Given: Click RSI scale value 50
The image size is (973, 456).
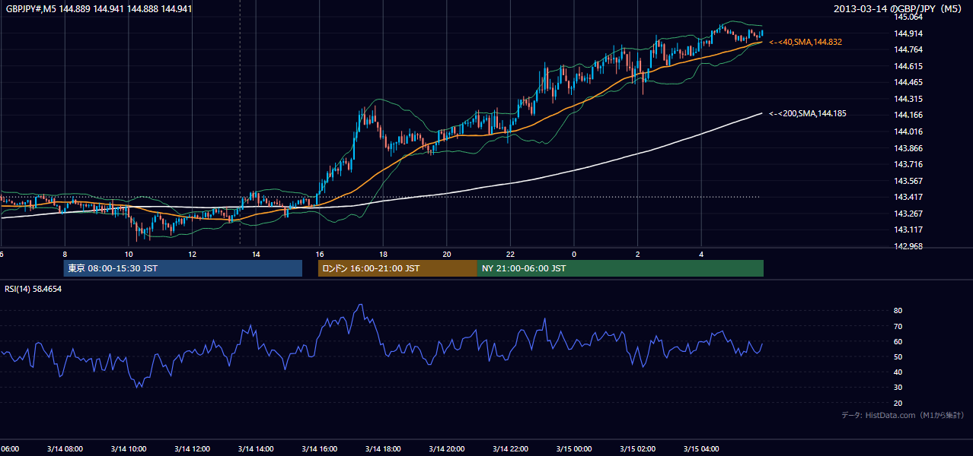Looking at the screenshot, I should click(x=898, y=356).
